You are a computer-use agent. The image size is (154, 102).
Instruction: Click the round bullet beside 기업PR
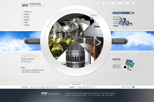[22, 22]
